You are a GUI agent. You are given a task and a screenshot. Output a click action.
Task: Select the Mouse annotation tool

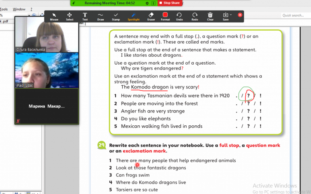coord(54,16)
